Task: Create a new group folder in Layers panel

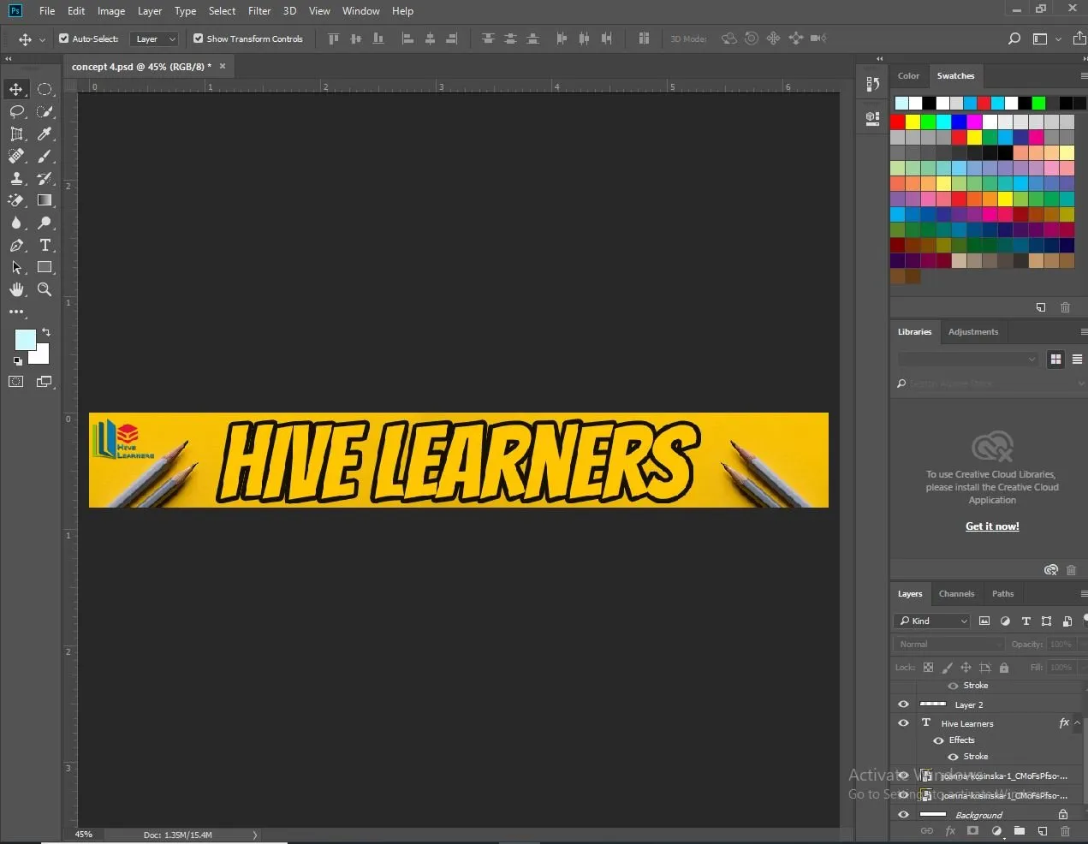Action: pos(1020,830)
